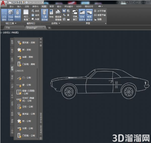
Task: Insert 铝窗 (立面图) - 公制 block
Action: [26, 92]
